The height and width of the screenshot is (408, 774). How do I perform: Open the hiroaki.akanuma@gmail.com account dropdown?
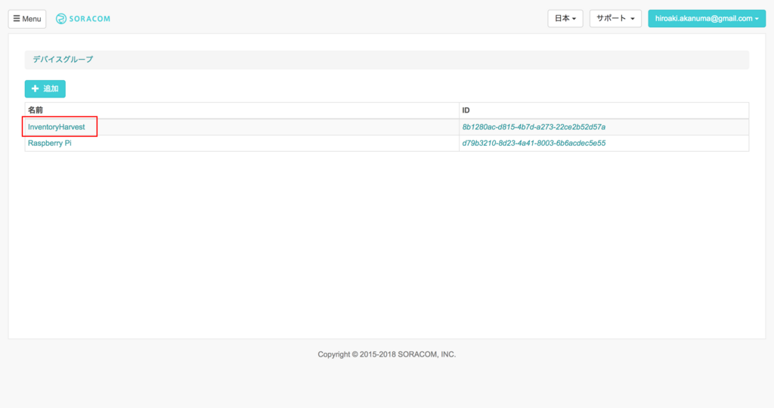(x=707, y=19)
